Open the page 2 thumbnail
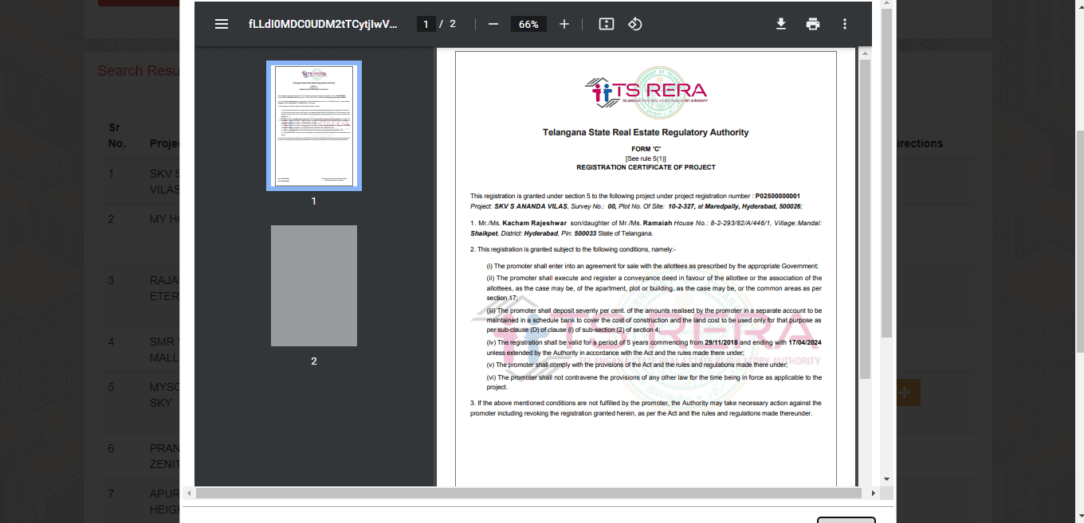 (x=313, y=286)
